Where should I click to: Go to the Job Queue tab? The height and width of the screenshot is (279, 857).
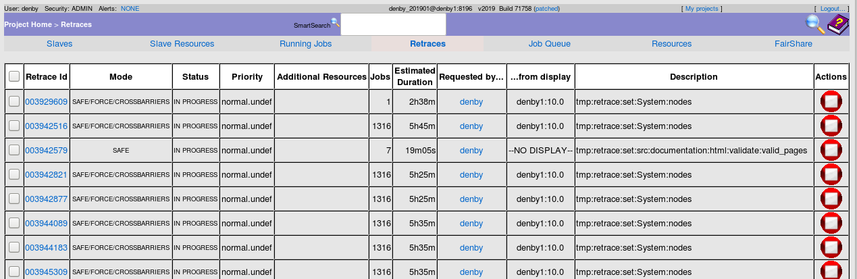click(x=549, y=44)
